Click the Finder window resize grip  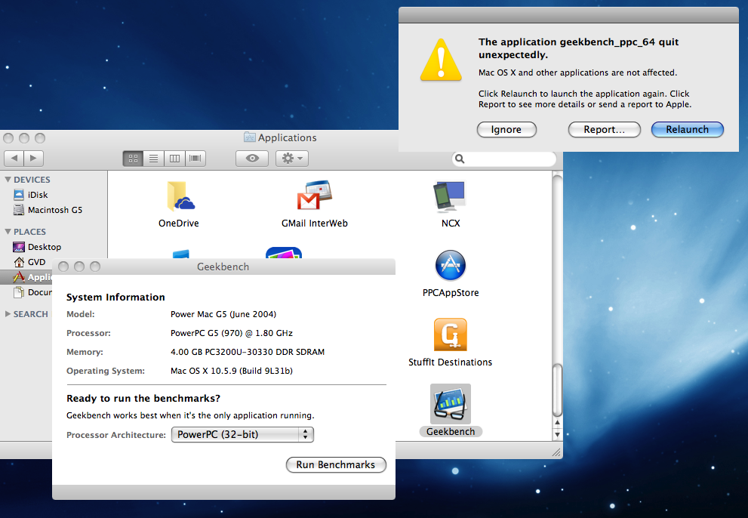(556, 452)
